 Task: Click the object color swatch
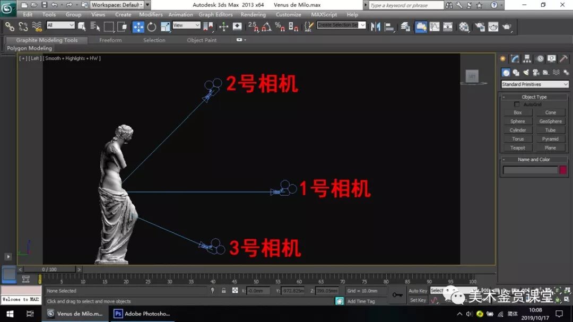pyautogui.click(x=563, y=170)
